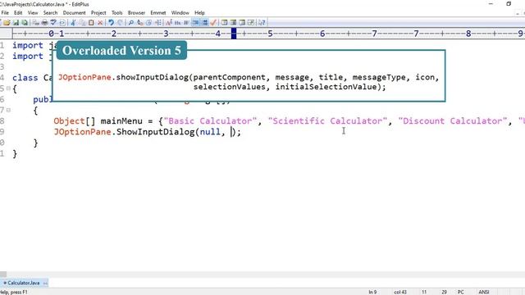Open the Window menu

click(x=180, y=13)
